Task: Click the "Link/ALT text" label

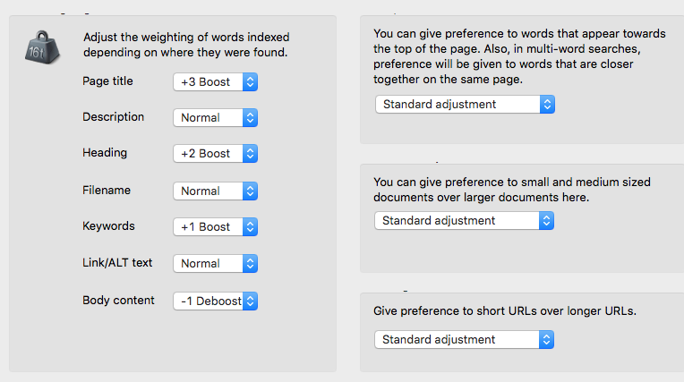Action: point(117,263)
